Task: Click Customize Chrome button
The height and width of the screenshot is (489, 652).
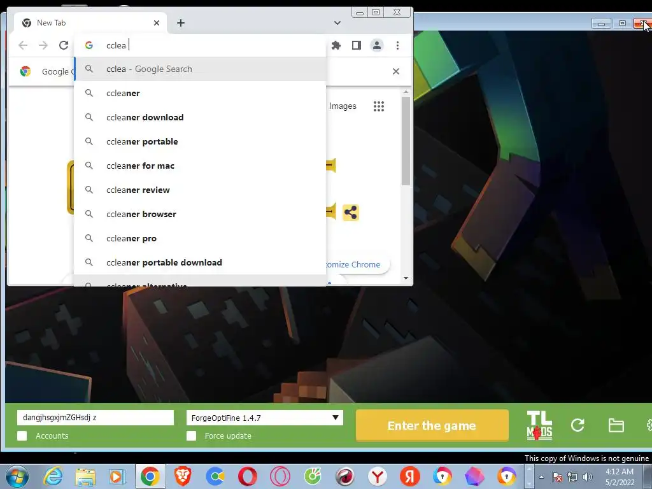Action: tap(357, 264)
